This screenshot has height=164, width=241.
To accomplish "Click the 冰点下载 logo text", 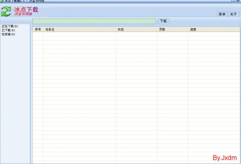I will tap(26, 9).
